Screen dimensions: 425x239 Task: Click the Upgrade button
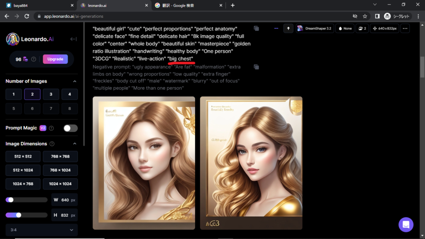[55, 59]
